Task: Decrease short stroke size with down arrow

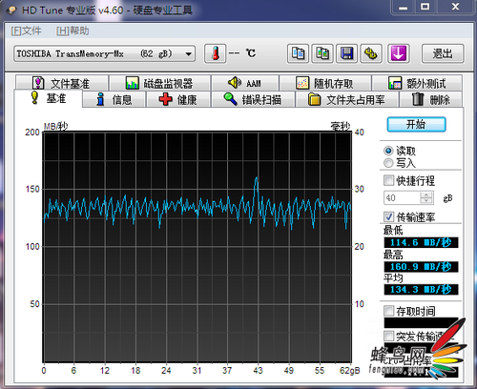Action: (426, 201)
